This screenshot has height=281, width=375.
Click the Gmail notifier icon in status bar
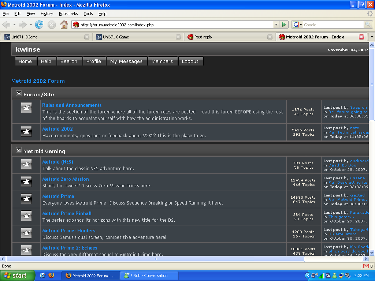coord(366,266)
